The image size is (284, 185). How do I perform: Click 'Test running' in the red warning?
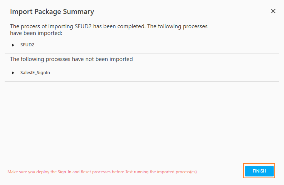tap(137, 172)
